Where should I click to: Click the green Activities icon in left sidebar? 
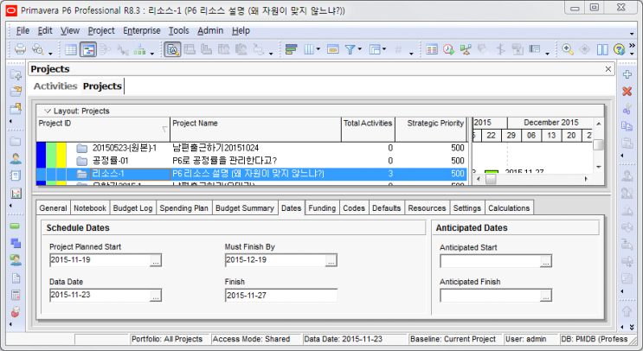coord(15,227)
